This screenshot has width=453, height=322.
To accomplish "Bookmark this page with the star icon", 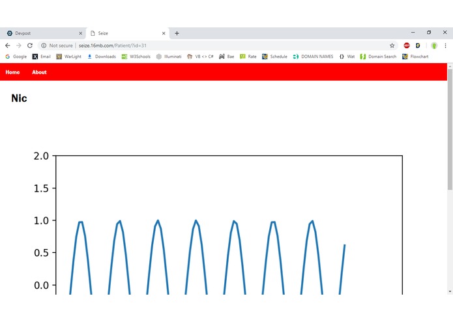I will [x=392, y=46].
